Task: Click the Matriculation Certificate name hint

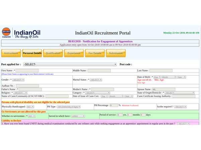Action: (27, 74)
